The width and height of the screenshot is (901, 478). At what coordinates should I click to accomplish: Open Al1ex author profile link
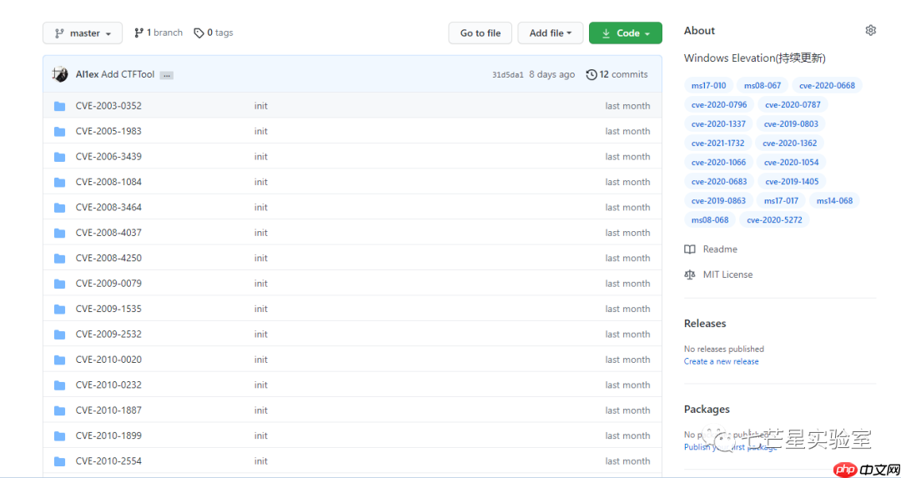click(88, 74)
